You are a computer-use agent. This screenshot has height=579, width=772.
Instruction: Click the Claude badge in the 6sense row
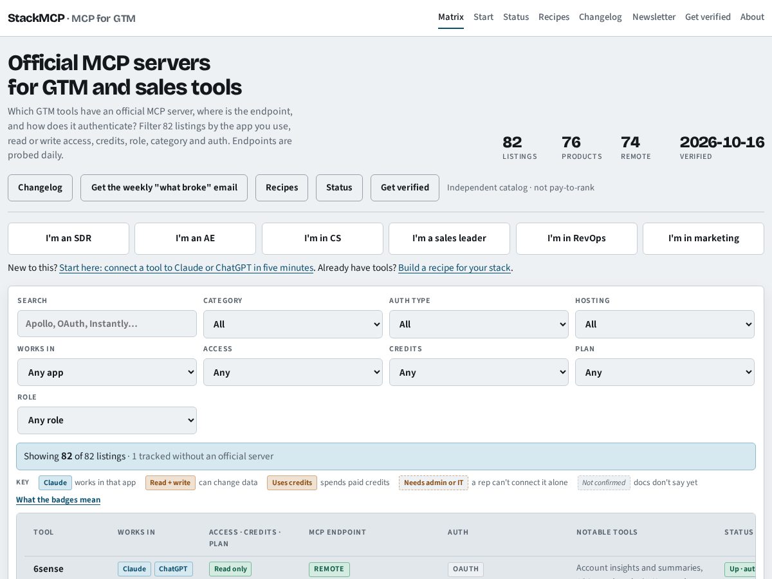pyautogui.click(x=134, y=569)
